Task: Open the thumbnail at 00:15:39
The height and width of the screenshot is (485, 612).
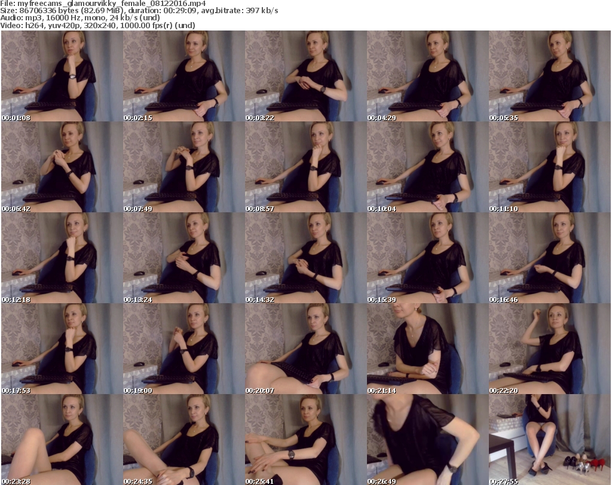Action: pos(427,258)
